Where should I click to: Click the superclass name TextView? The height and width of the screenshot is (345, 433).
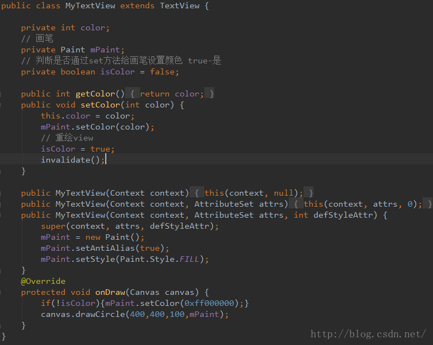point(180,6)
